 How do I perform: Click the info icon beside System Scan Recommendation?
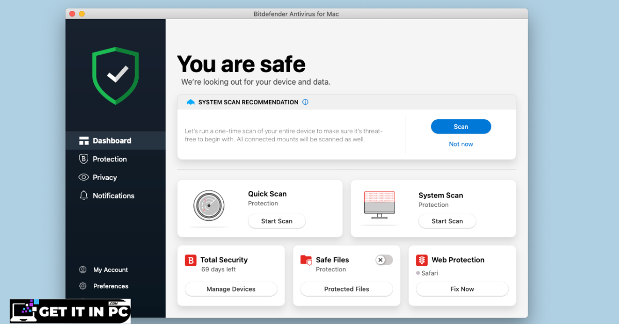coord(305,102)
